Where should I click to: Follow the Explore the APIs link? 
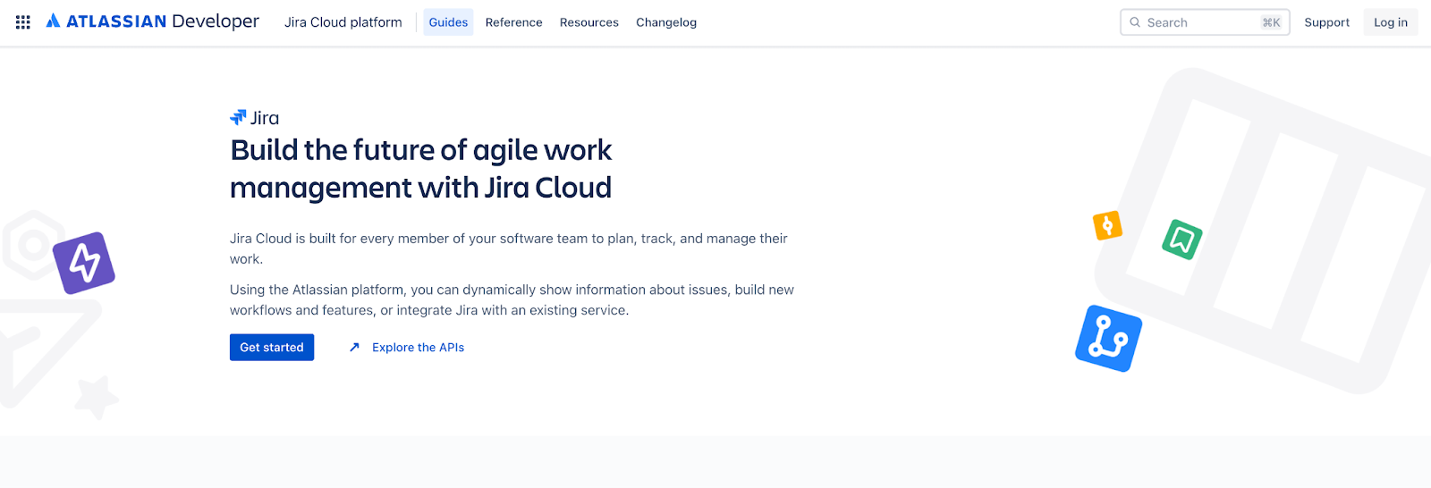[418, 348]
